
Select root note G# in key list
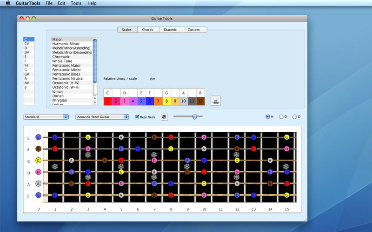click(x=29, y=74)
